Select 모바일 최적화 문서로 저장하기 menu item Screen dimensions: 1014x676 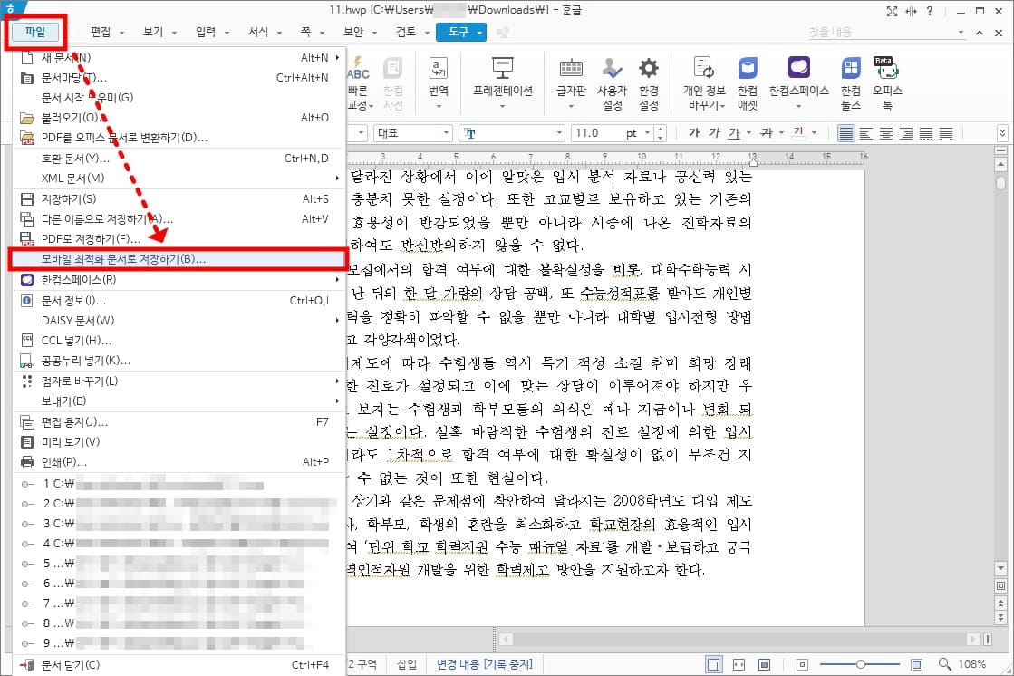click(172, 258)
